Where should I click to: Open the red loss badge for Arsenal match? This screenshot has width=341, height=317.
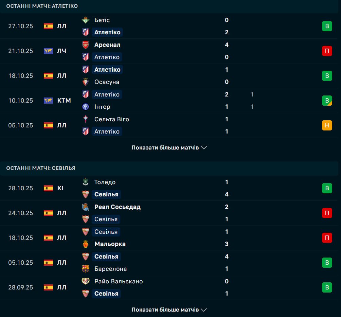point(327,51)
